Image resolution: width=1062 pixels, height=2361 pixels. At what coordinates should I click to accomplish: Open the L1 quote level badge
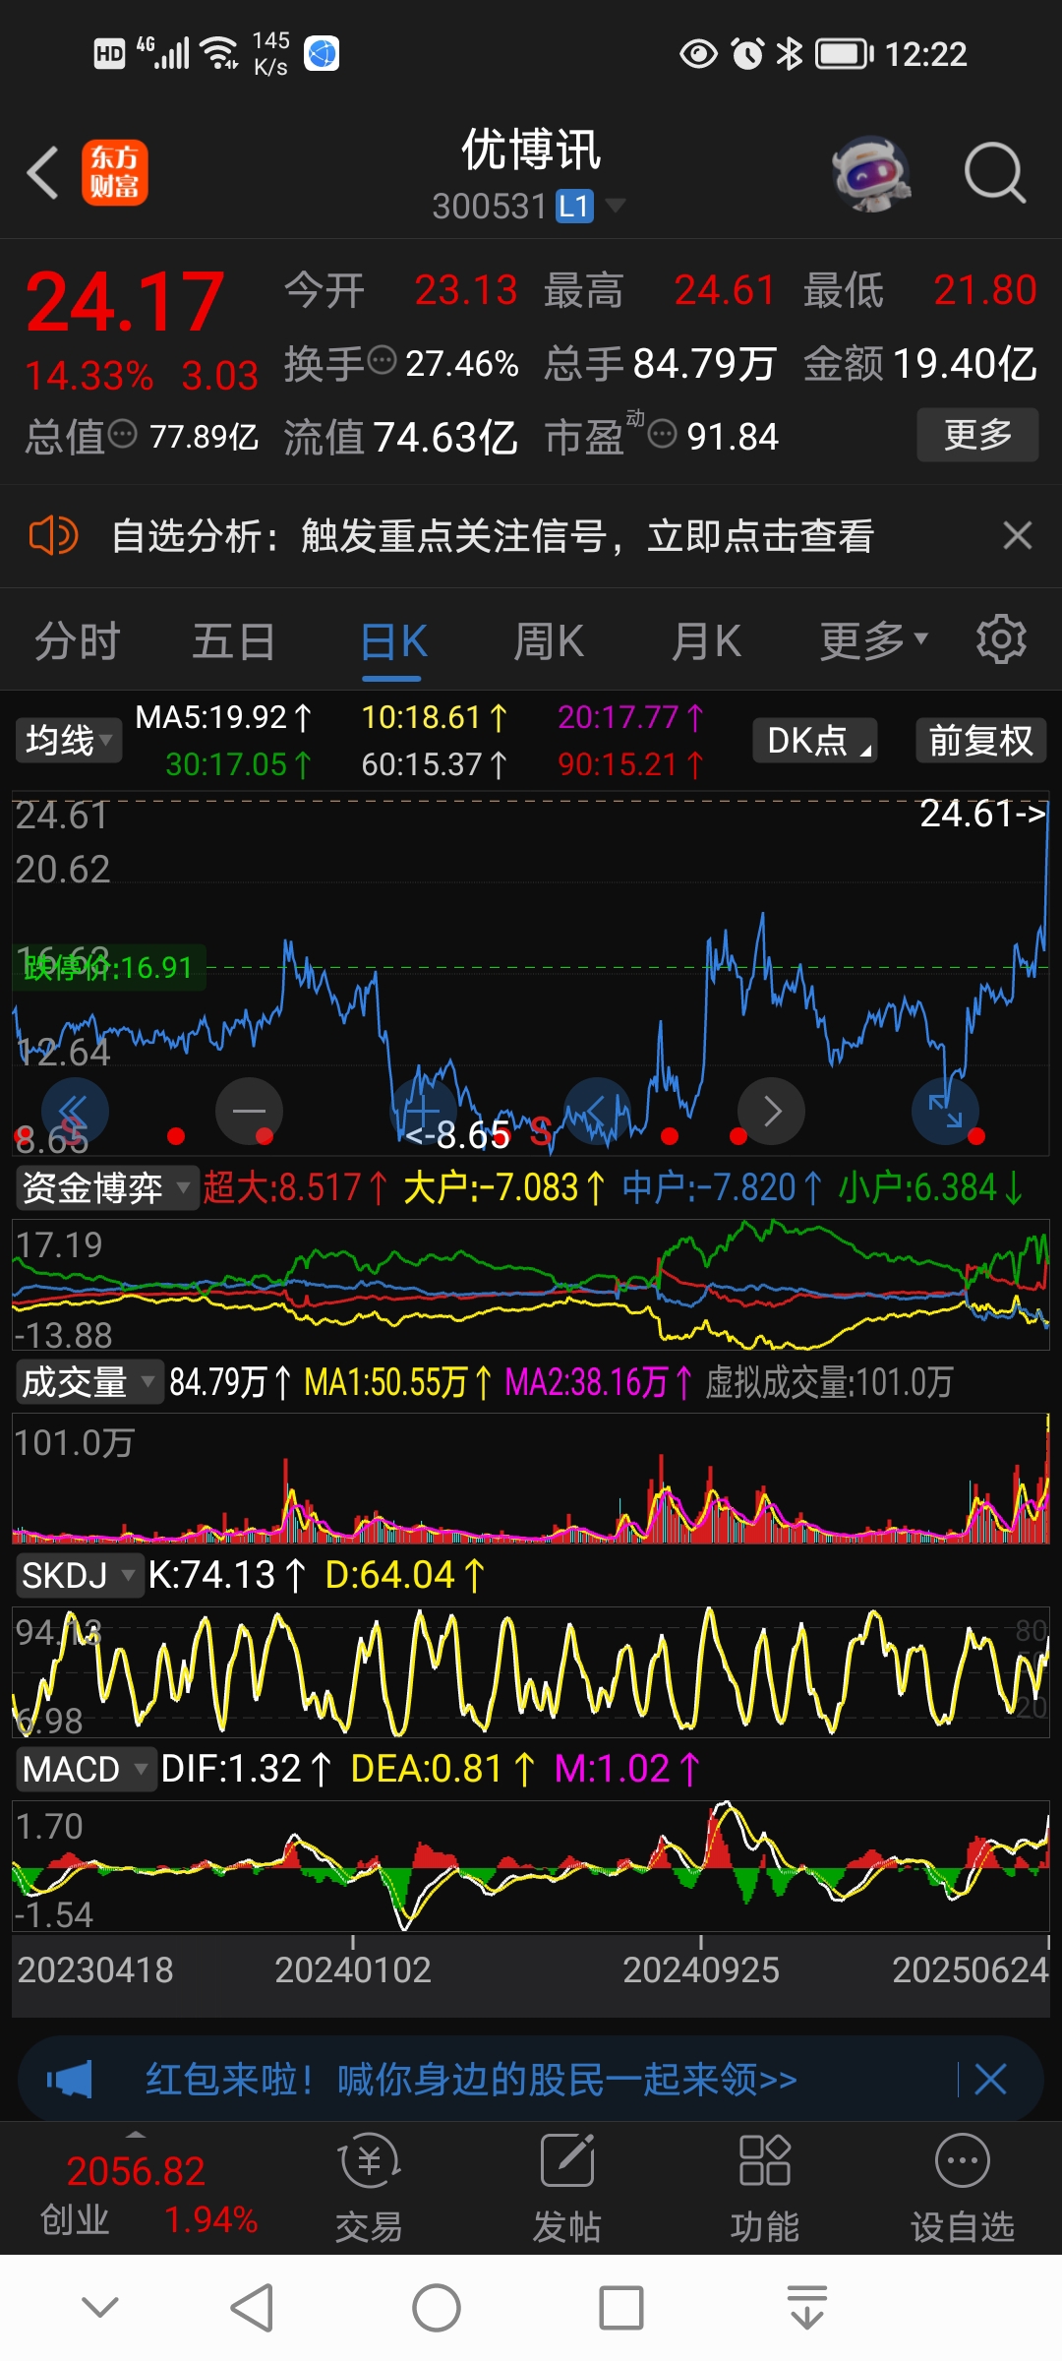point(574,206)
